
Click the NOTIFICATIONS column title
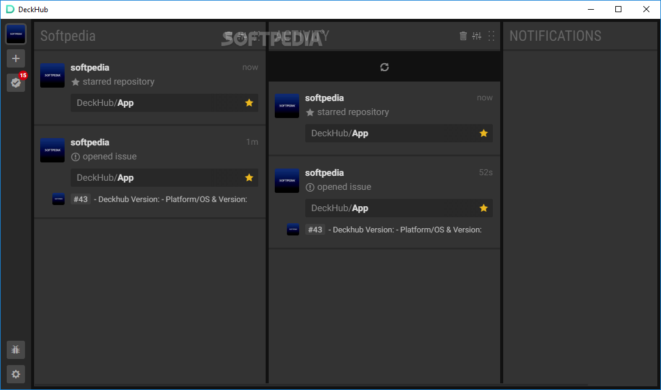[555, 36]
